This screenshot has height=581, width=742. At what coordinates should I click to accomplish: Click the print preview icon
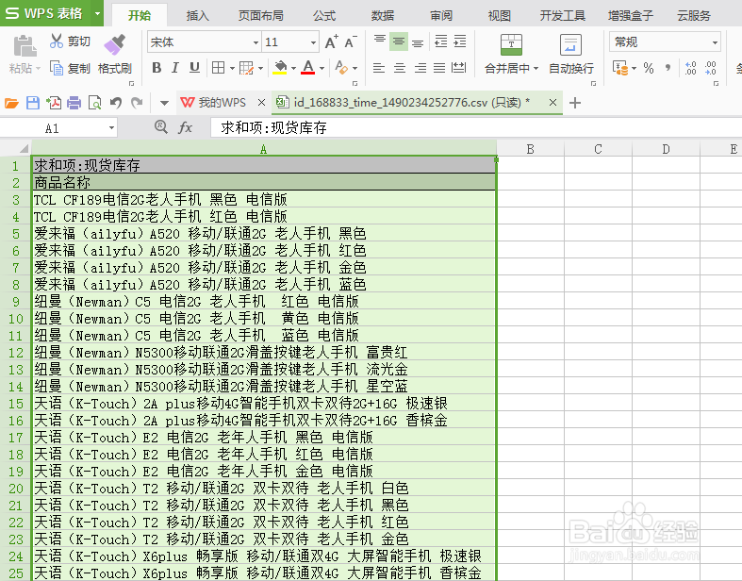point(94,103)
